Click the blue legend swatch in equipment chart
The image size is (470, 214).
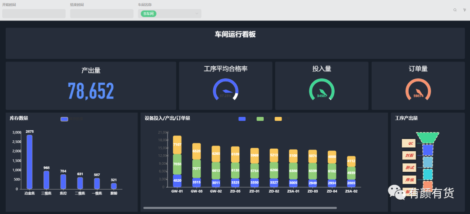tap(242, 119)
